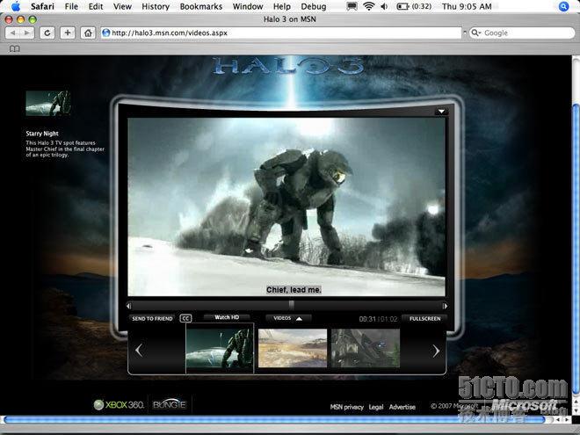Expand the VIDEOS drawer
The width and height of the screenshot is (580, 435).
coord(288,318)
